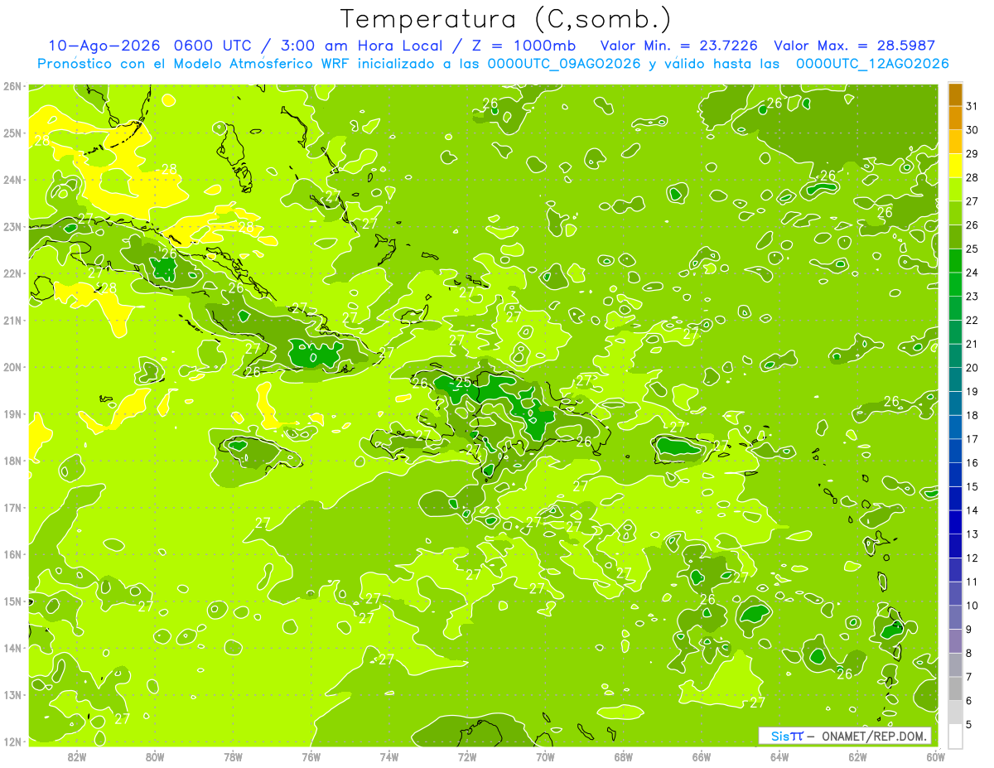
Task: Click the '20N' latitude axis label
Action: [x=12, y=367]
